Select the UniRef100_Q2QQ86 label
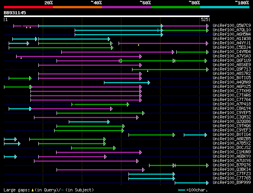Image resolution: width=253 pixels, height=193 pixels. 232,122
